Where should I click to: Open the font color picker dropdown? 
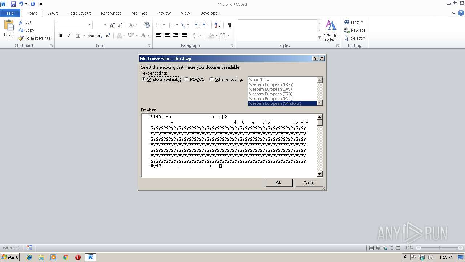149,36
